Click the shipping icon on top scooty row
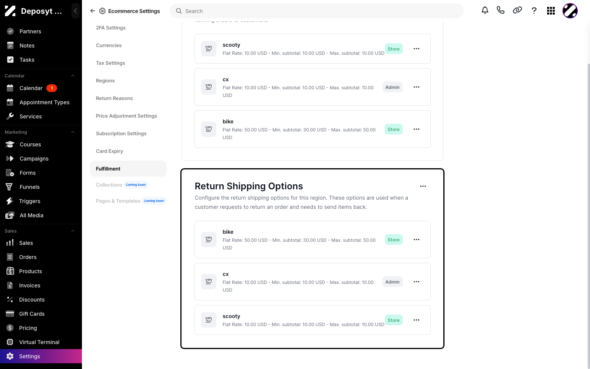The height and width of the screenshot is (369, 590). click(x=209, y=49)
